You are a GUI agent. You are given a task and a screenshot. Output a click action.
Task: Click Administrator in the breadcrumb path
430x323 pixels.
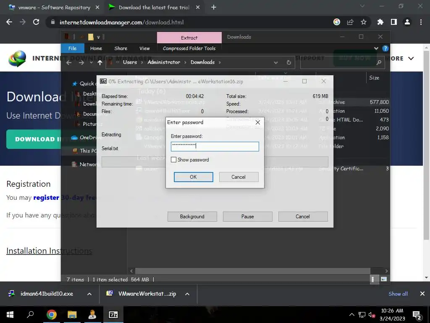[x=164, y=62]
